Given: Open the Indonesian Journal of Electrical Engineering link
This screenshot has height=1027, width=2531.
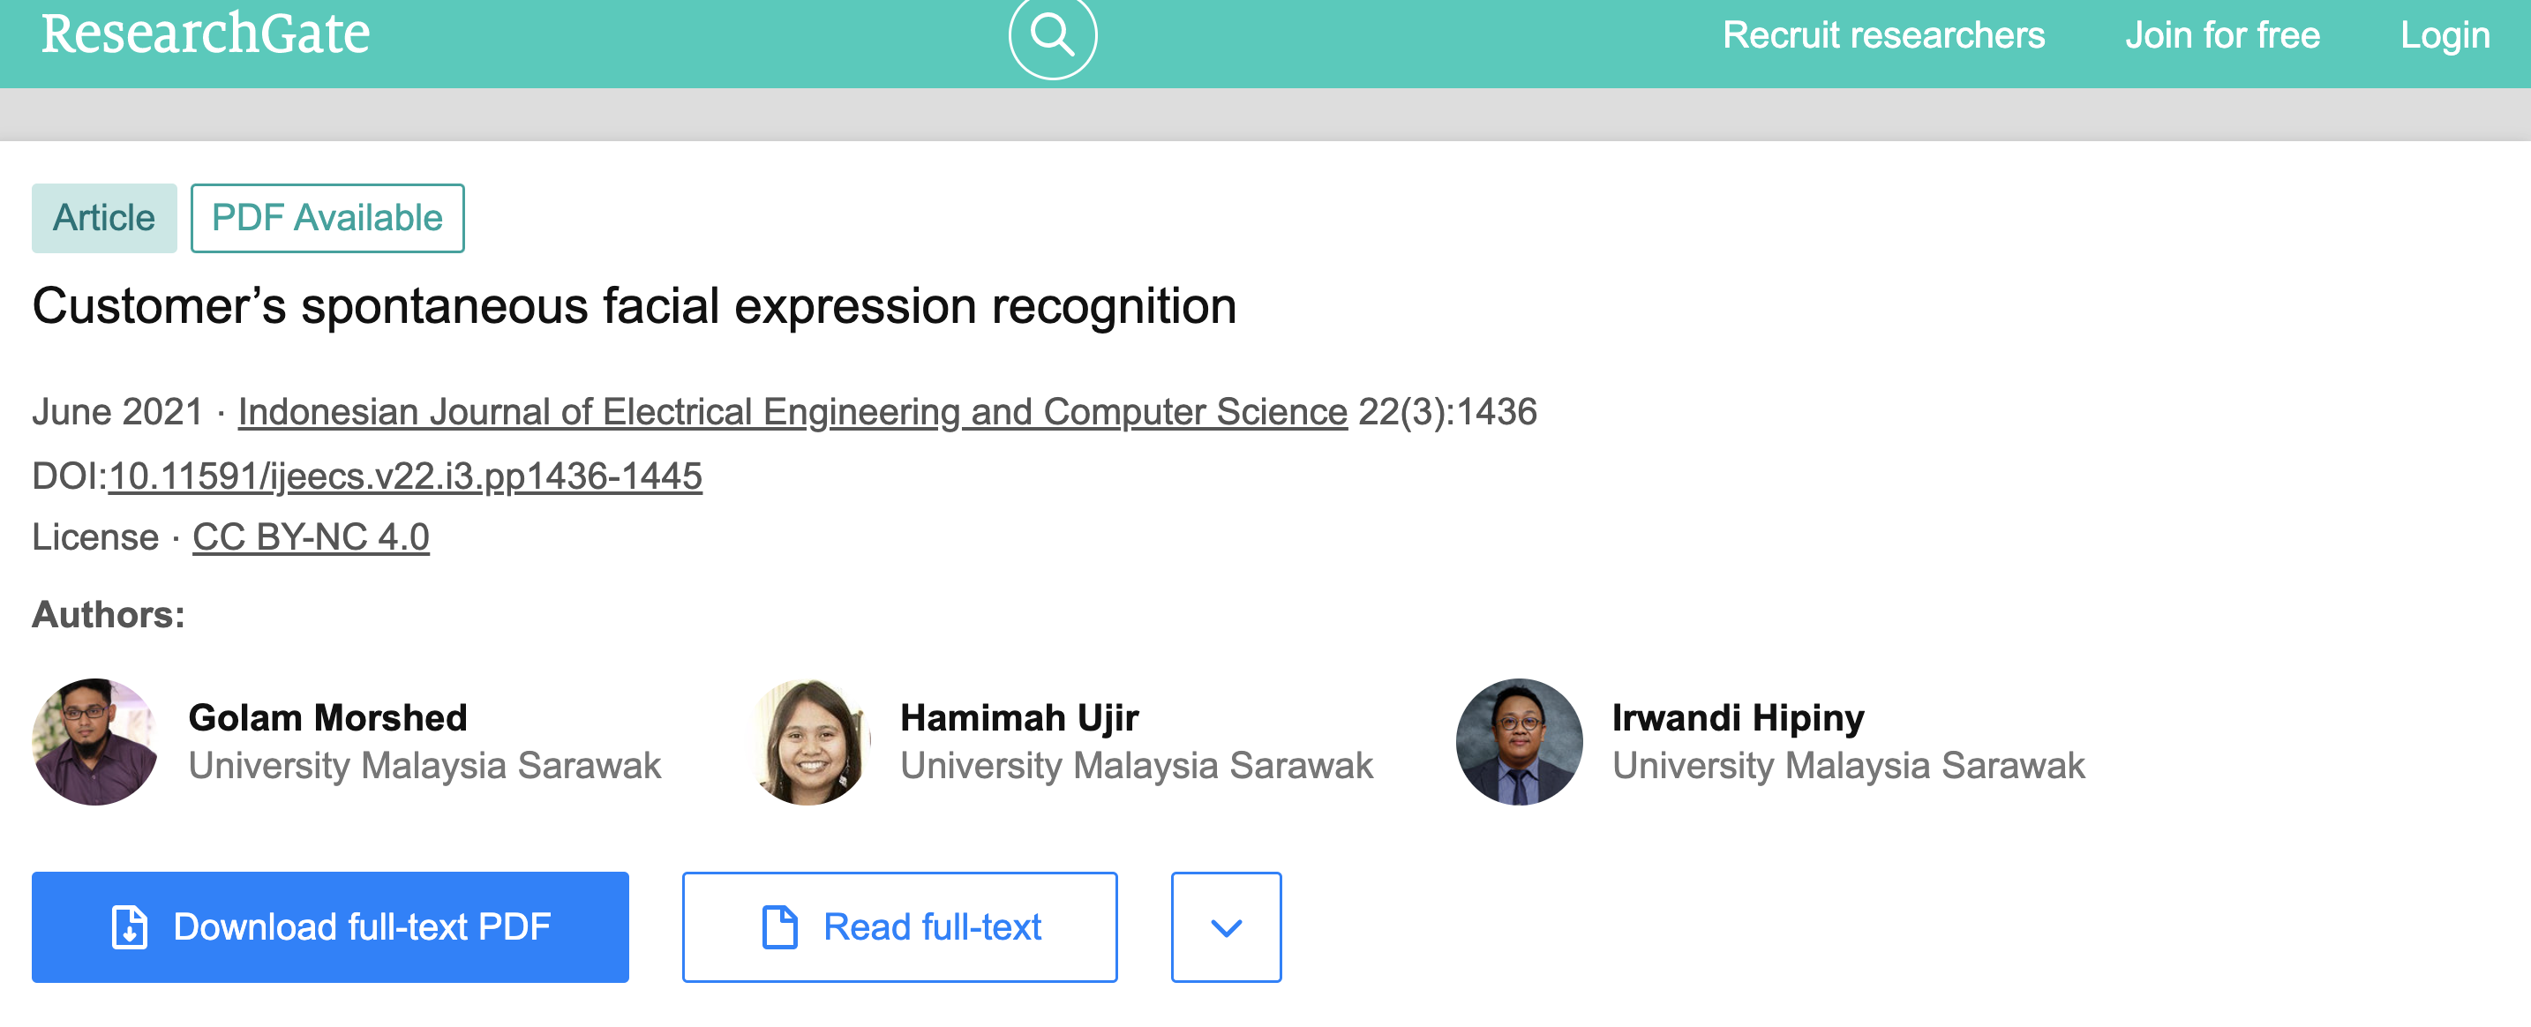Looking at the screenshot, I should tap(792, 412).
